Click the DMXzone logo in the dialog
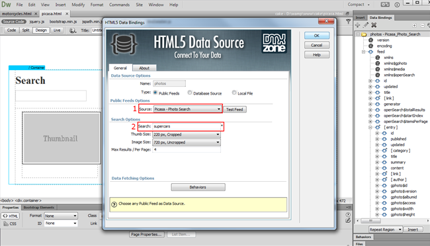The height and width of the screenshot is (246, 430). point(275,43)
